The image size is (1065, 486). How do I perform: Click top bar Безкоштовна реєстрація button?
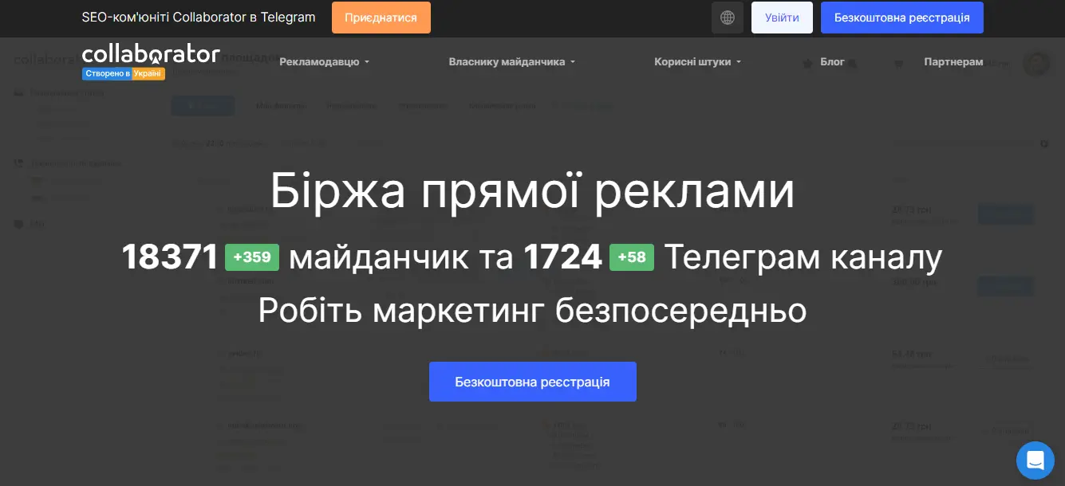[902, 18]
